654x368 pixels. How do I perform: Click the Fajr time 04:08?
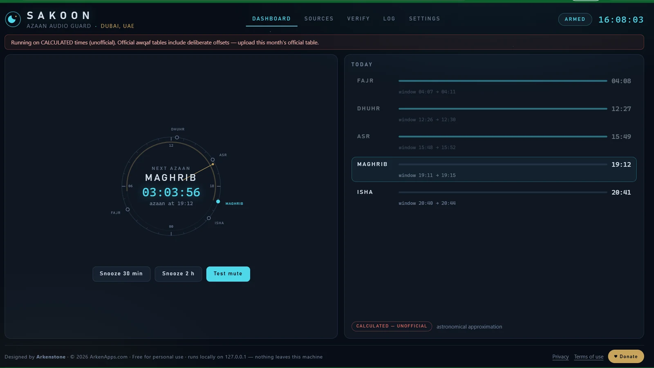[621, 81]
